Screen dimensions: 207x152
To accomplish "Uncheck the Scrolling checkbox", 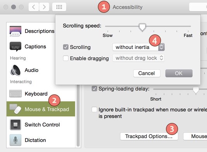I will (x=66, y=47).
